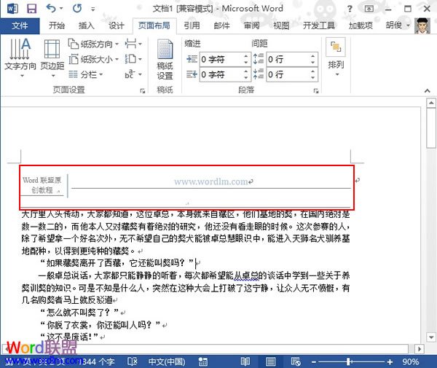Switch to the 引用 References tab
This screenshot has width=437, height=368.
(192, 26)
